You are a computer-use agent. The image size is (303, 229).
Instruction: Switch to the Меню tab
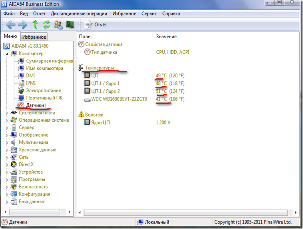tap(10, 36)
